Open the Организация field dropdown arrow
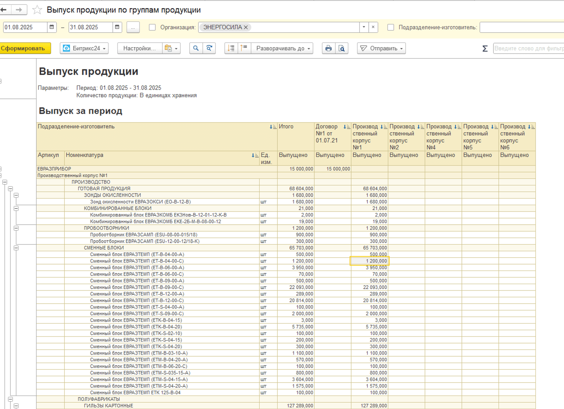 click(x=363, y=27)
